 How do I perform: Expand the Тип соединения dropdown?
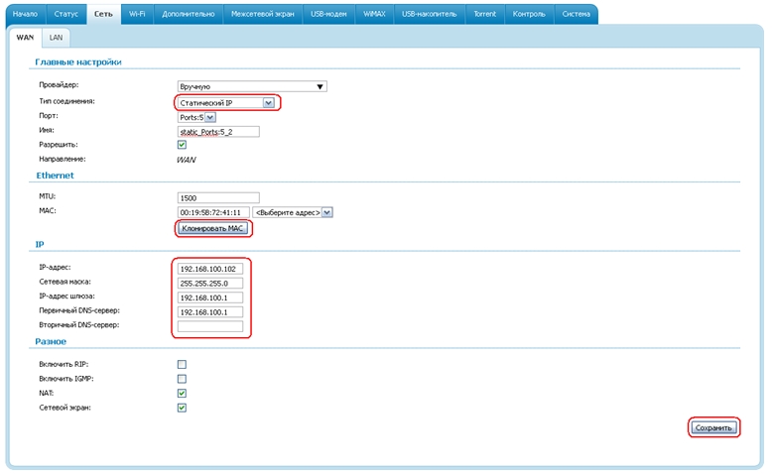click(268, 102)
